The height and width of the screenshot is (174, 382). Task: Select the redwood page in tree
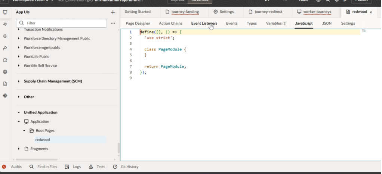click(43, 140)
